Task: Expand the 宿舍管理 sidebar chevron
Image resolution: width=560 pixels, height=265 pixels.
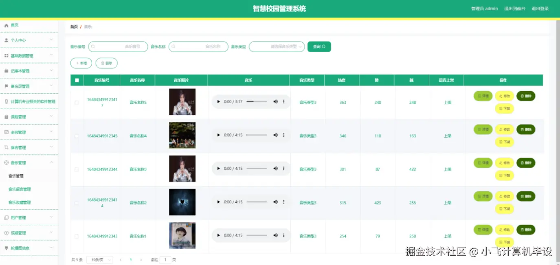Action: [x=51, y=147]
